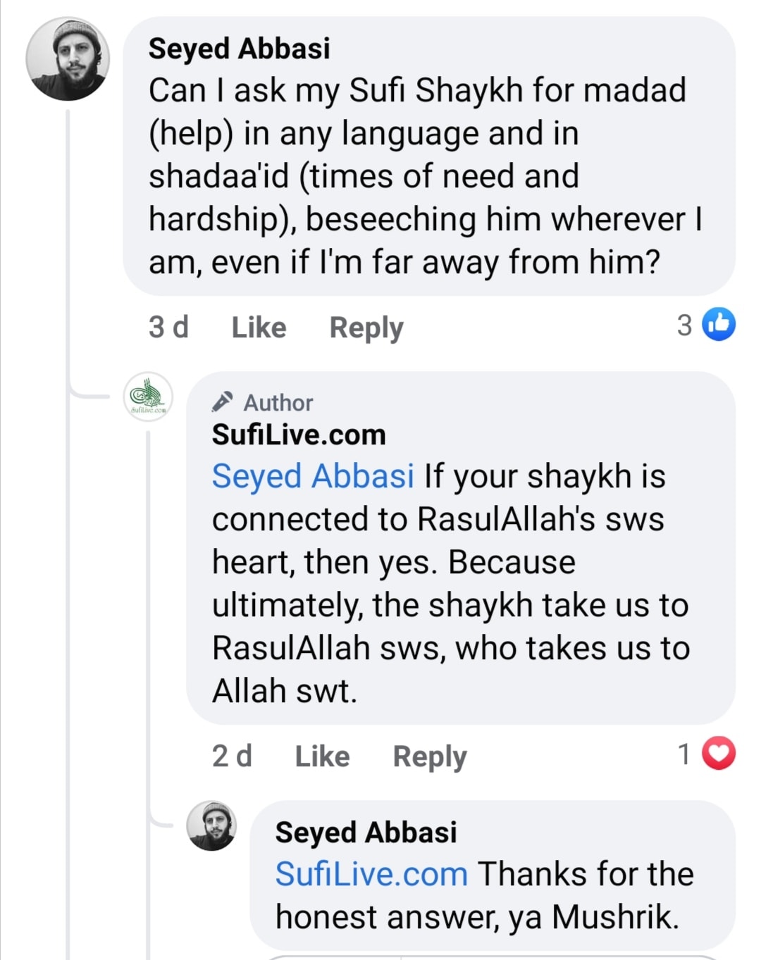Open SufiLive.com page avatar logo
The image size is (761, 960).
pyautogui.click(x=148, y=397)
